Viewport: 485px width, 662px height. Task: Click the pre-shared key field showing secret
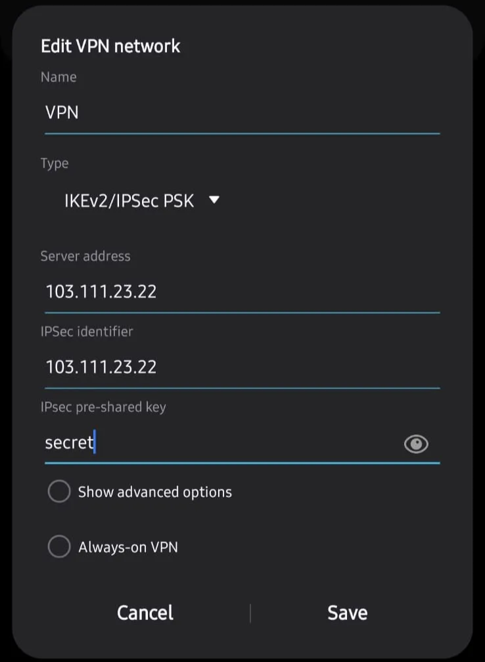click(x=222, y=443)
